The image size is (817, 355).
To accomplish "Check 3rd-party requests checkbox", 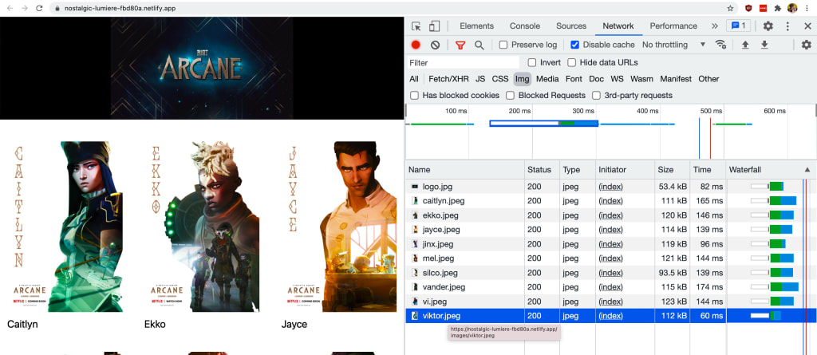I will pyautogui.click(x=596, y=96).
